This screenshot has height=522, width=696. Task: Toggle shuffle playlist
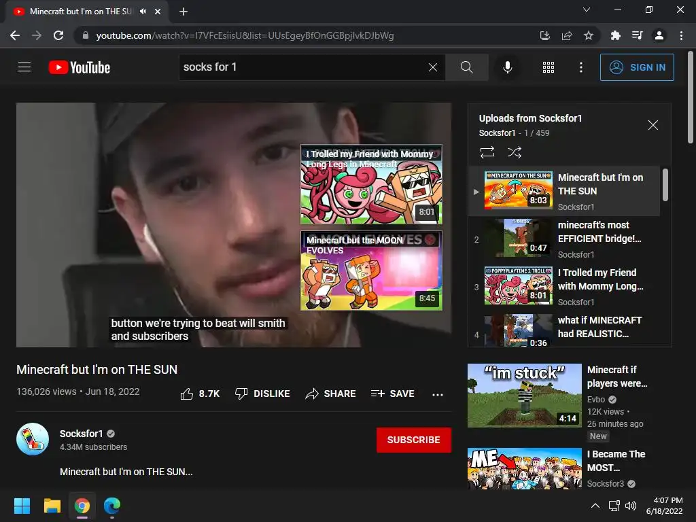click(x=514, y=152)
